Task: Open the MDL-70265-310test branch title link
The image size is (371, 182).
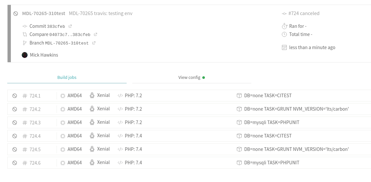Action: pyautogui.click(x=44, y=13)
